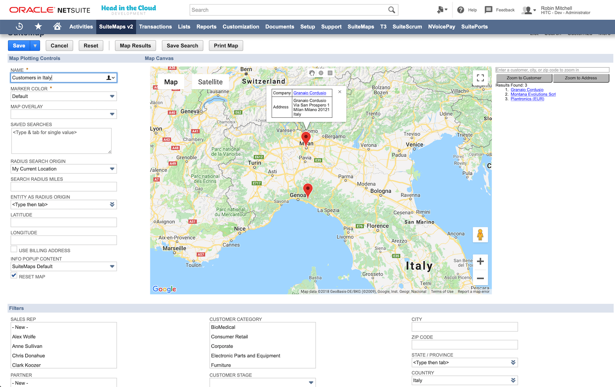The width and height of the screenshot is (615, 387).
Task: Zoom in on the map
Action: pos(480,262)
